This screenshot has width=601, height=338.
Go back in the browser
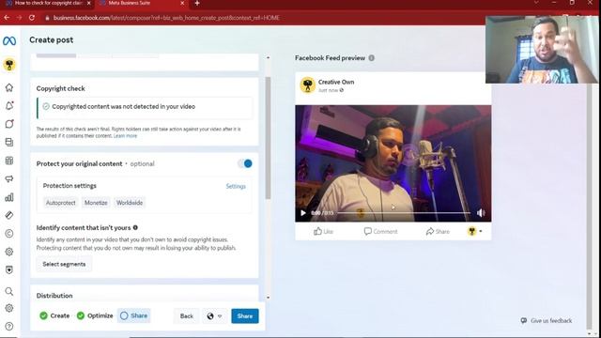(x=7, y=18)
